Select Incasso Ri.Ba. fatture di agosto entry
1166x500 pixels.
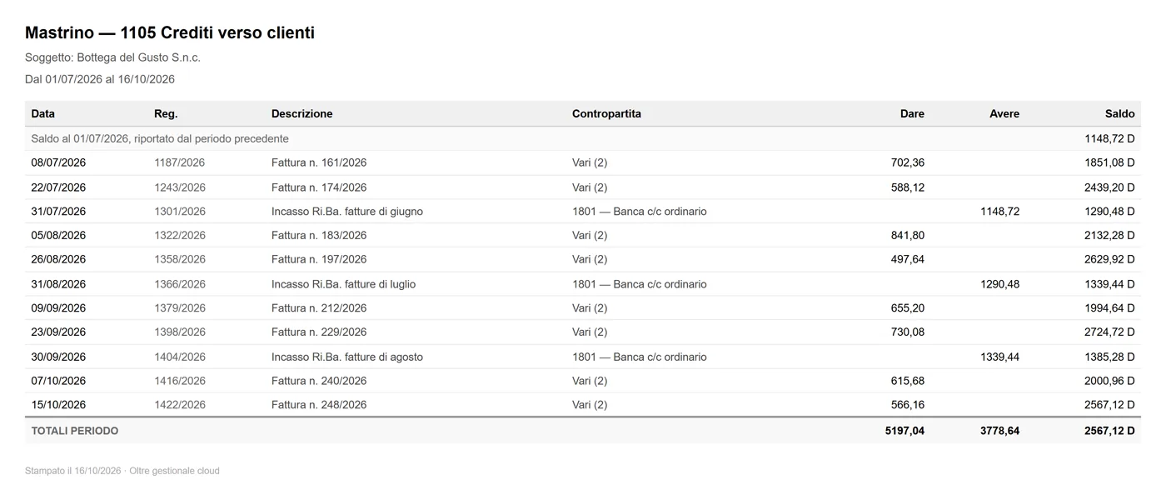347,357
